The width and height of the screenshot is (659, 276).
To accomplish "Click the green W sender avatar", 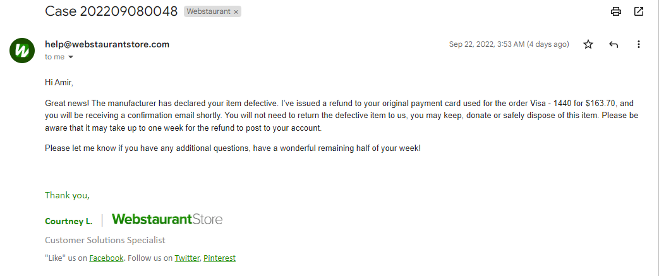I will point(22,51).
